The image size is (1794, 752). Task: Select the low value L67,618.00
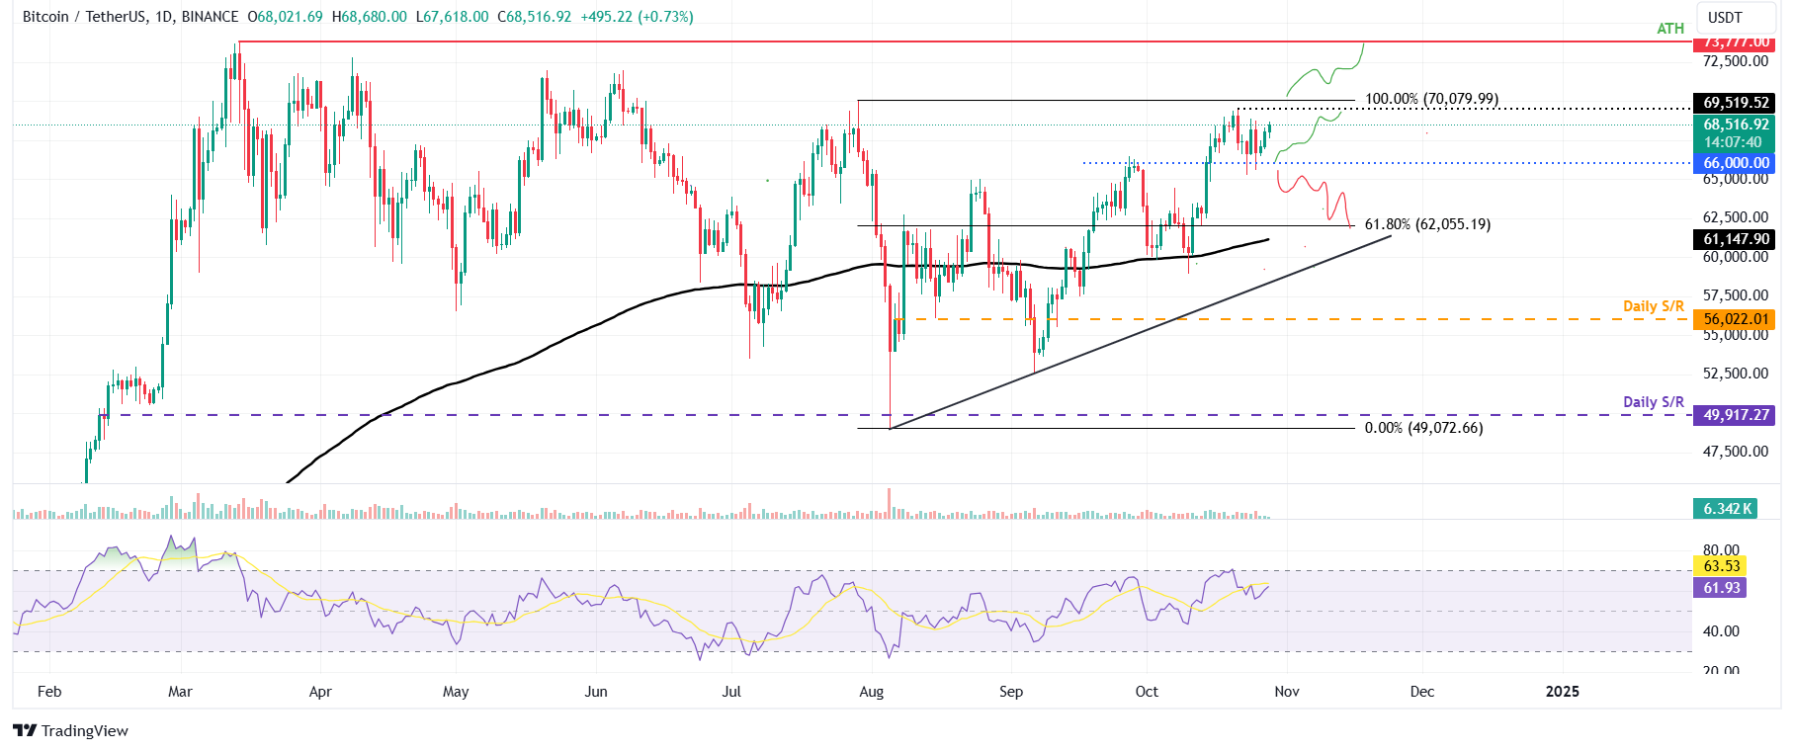tap(452, 17)
